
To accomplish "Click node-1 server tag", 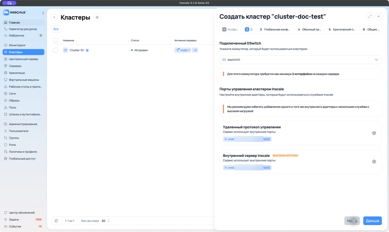I will point(182,50).
